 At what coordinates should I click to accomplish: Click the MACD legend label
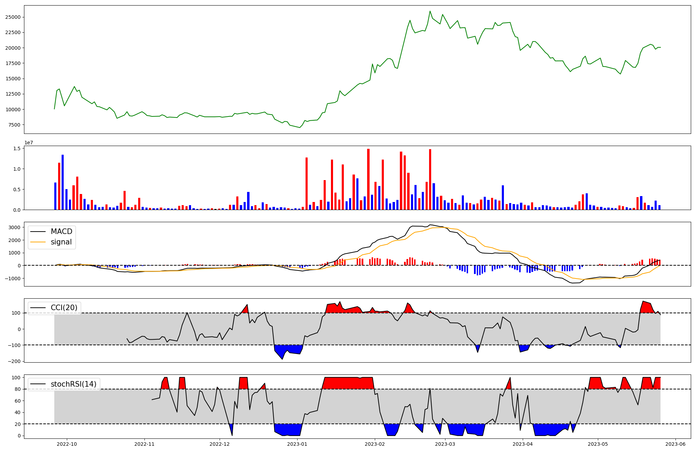coord(61,232)
